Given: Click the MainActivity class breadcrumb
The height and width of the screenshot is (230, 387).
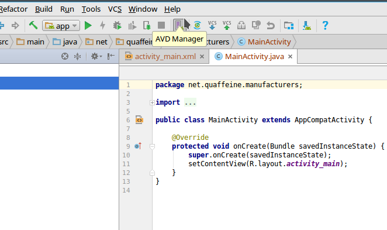Looking at the screenshot, I should coord(264,42).
